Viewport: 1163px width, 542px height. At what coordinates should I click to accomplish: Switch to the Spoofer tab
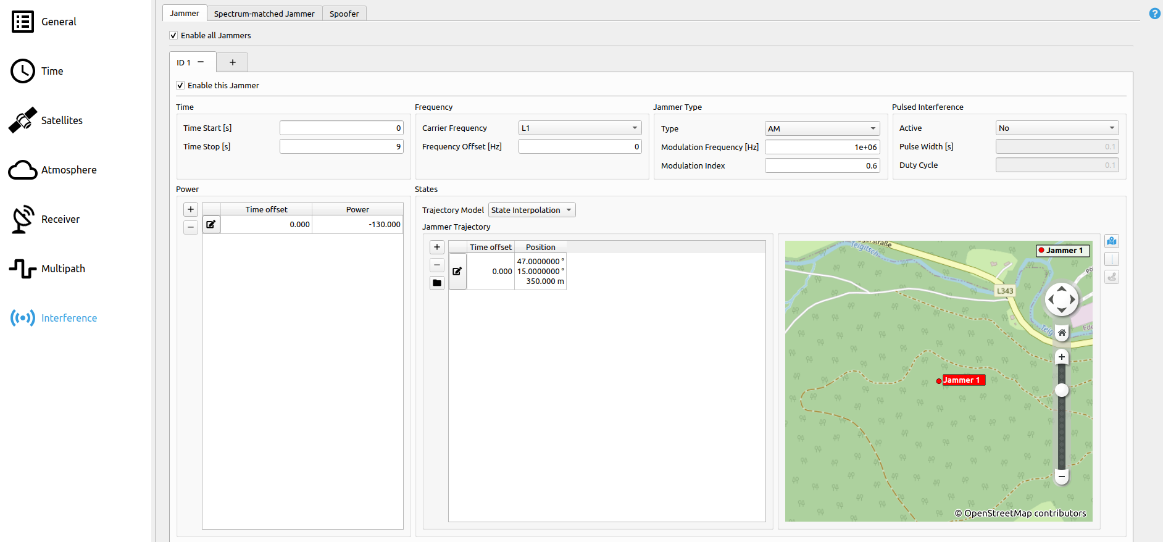click(344, 14)
